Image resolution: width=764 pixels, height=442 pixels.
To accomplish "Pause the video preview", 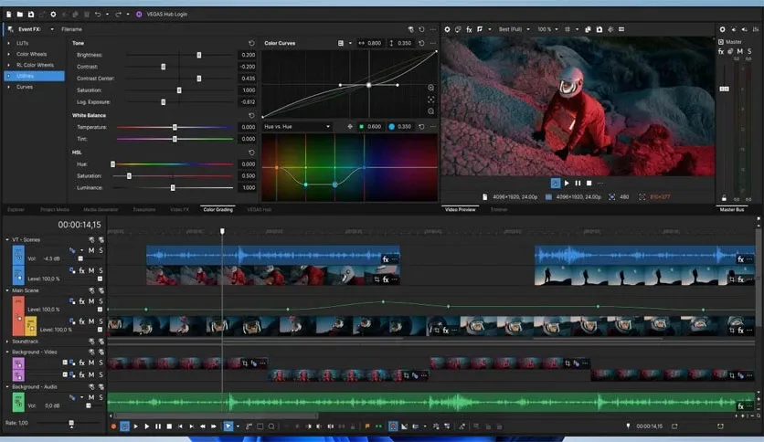I will click(x=578, y=183).
